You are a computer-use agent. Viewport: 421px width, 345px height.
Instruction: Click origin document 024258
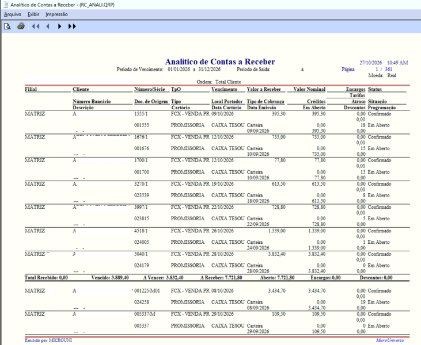coord(142,302)
